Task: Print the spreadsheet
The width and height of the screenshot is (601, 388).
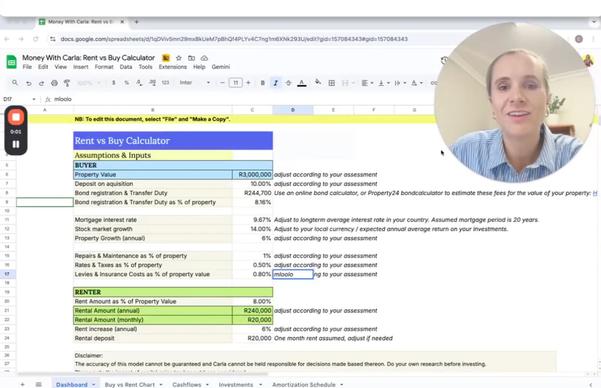Action: click(x=54, y=83)
